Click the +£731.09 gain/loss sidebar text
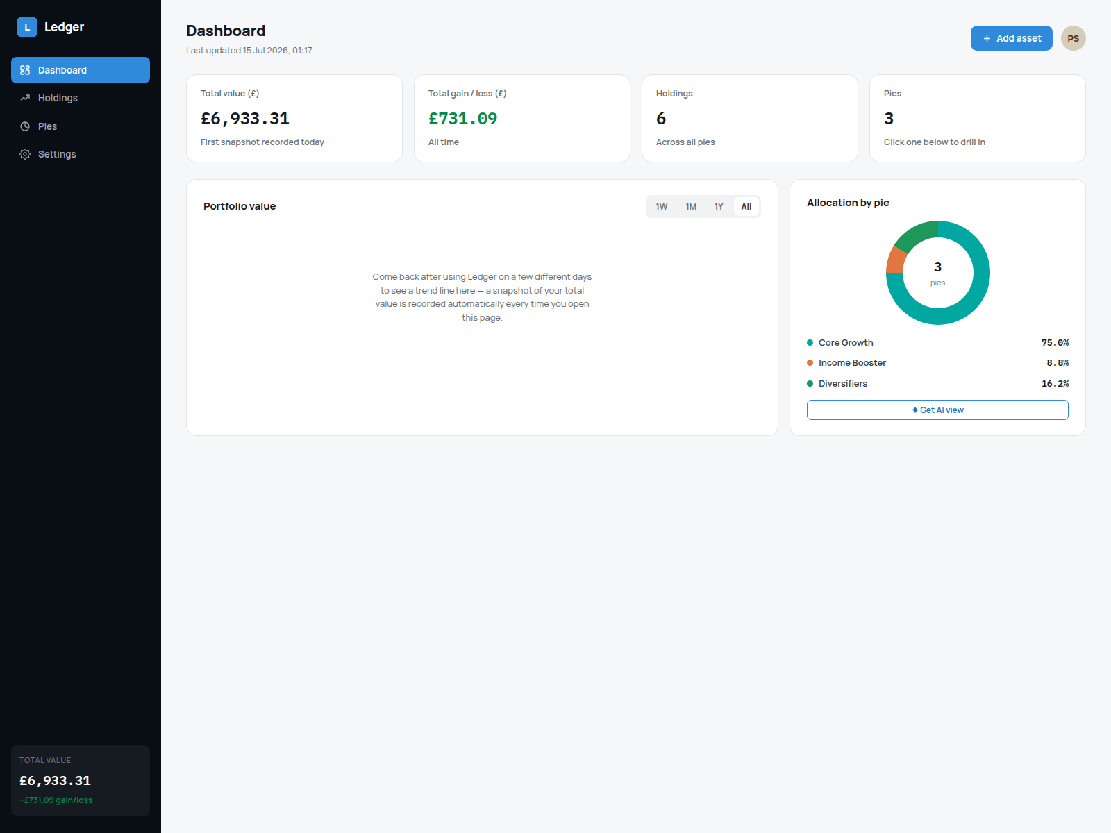 coord(56,800)
